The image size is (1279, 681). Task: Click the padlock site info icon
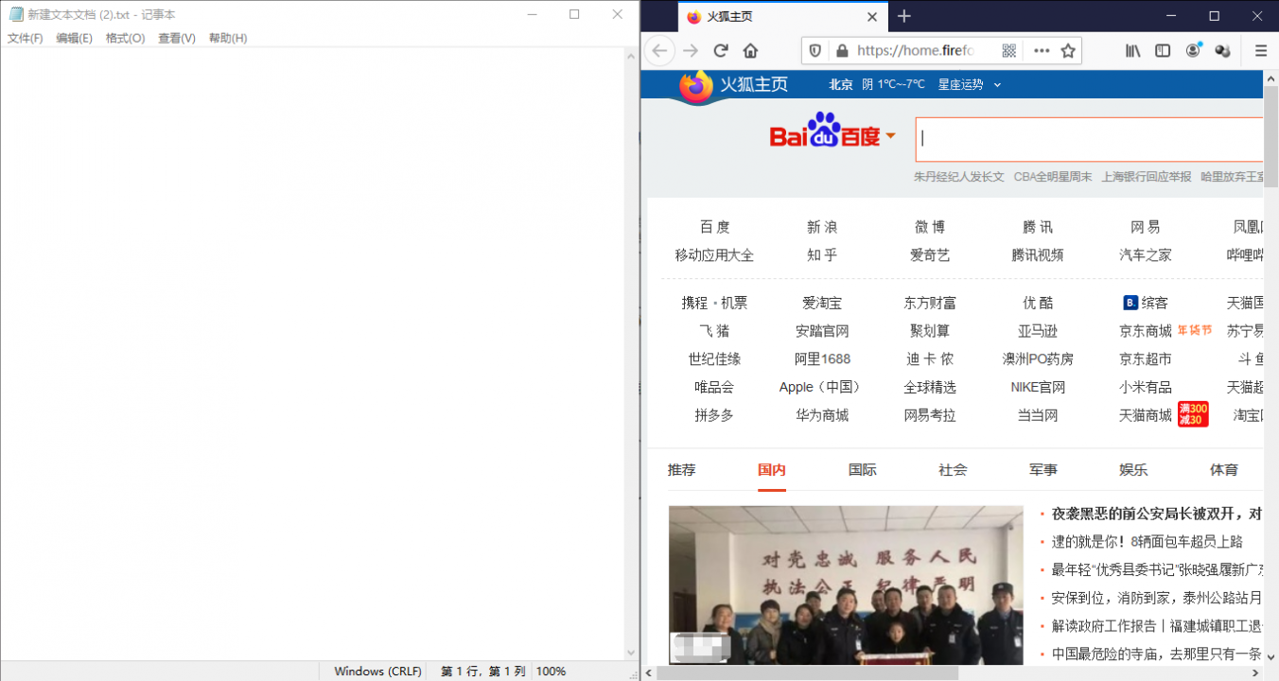(x=841, y=51)
